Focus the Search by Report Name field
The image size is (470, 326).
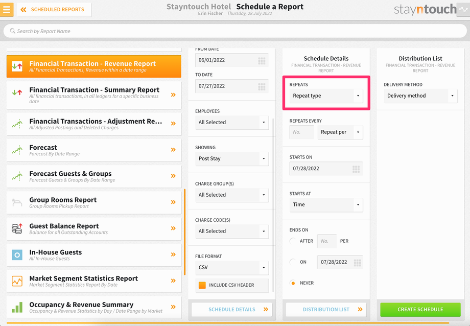click(235, 31)
